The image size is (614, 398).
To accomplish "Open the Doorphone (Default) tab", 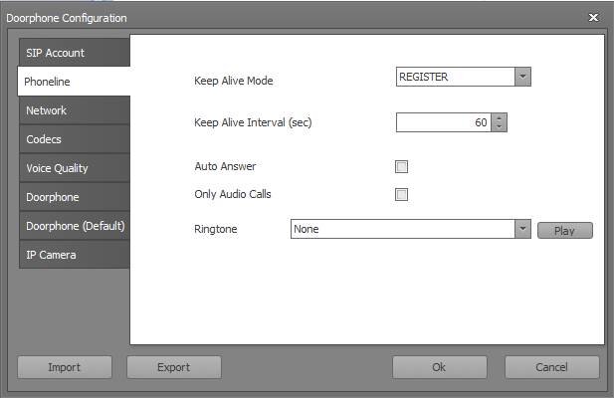I will (75, 226).
